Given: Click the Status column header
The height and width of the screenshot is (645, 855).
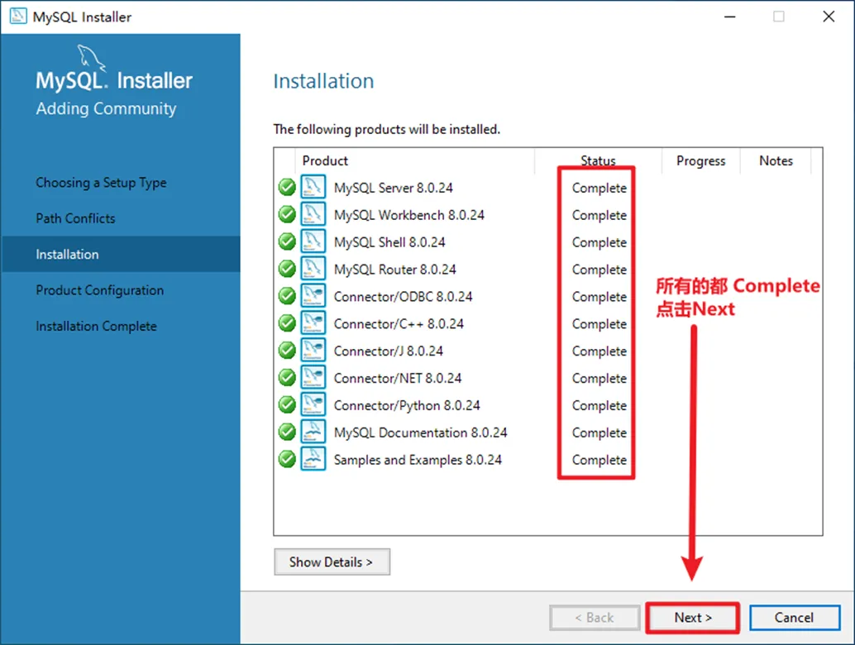Looking at the screenshot, I should click(x=598, y=161).
